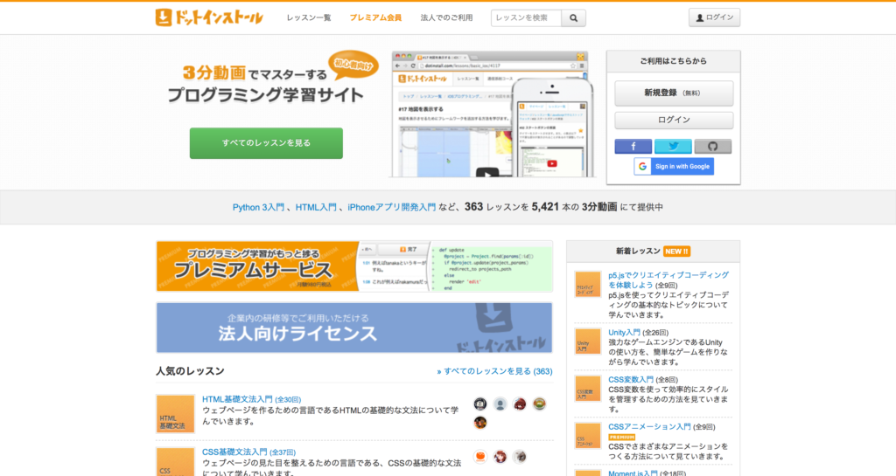Viewport: 896px width, 476px height.
Task: Click the HTML基礎文法 orange lesson thumbnail
Action: pos(175,414)
